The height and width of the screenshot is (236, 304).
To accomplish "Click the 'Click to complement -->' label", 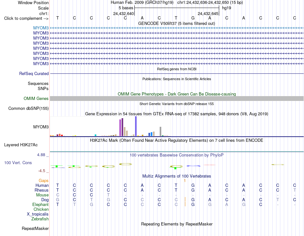I will tap(26, 19).
